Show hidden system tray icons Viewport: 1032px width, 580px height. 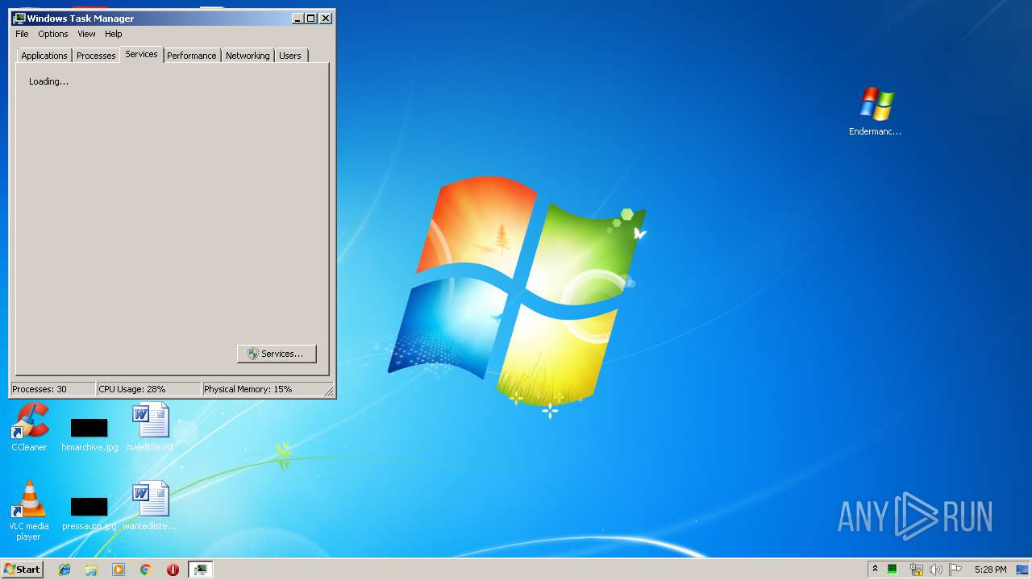coord(875,570)
